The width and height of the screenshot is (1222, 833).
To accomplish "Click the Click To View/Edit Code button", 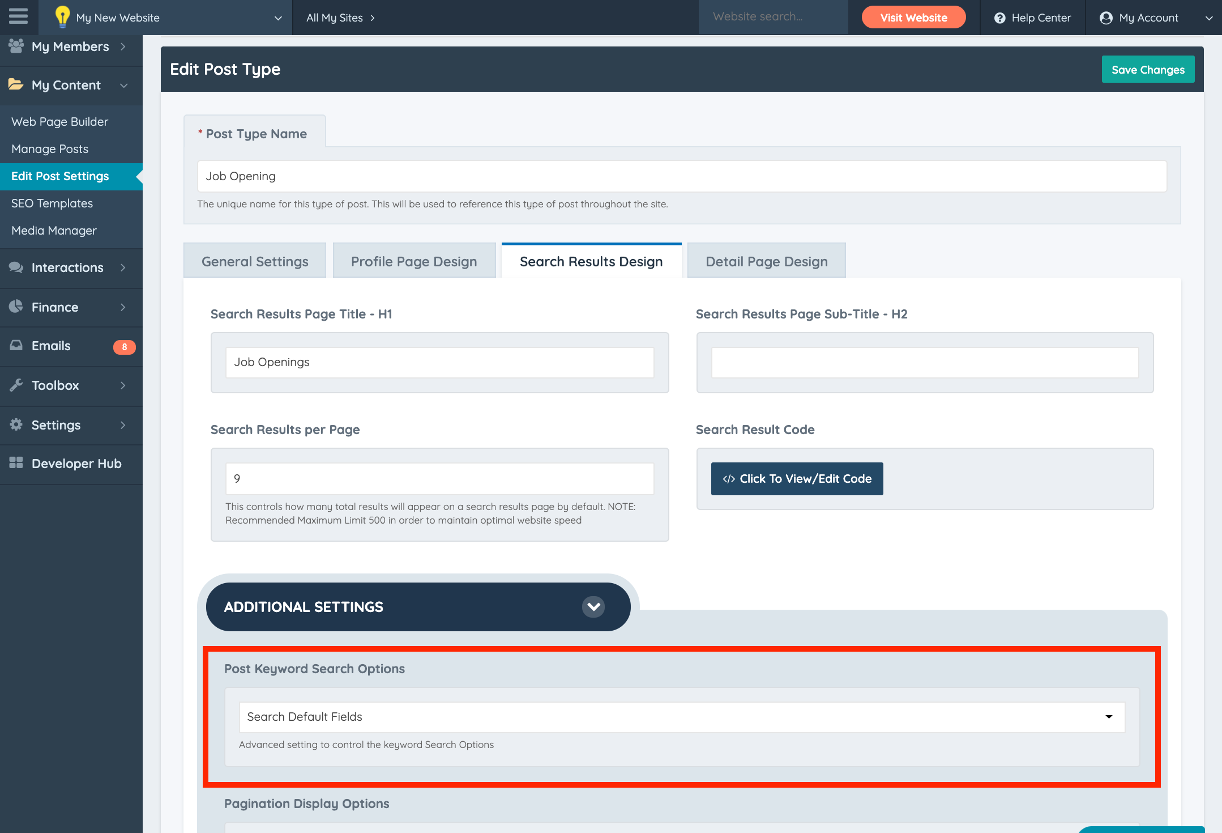I will pos(797,479).
